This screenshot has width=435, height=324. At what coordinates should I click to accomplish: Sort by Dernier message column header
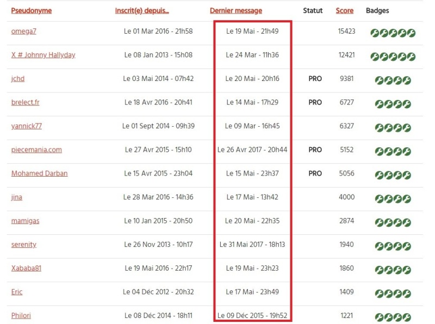[x=236, y=10]
